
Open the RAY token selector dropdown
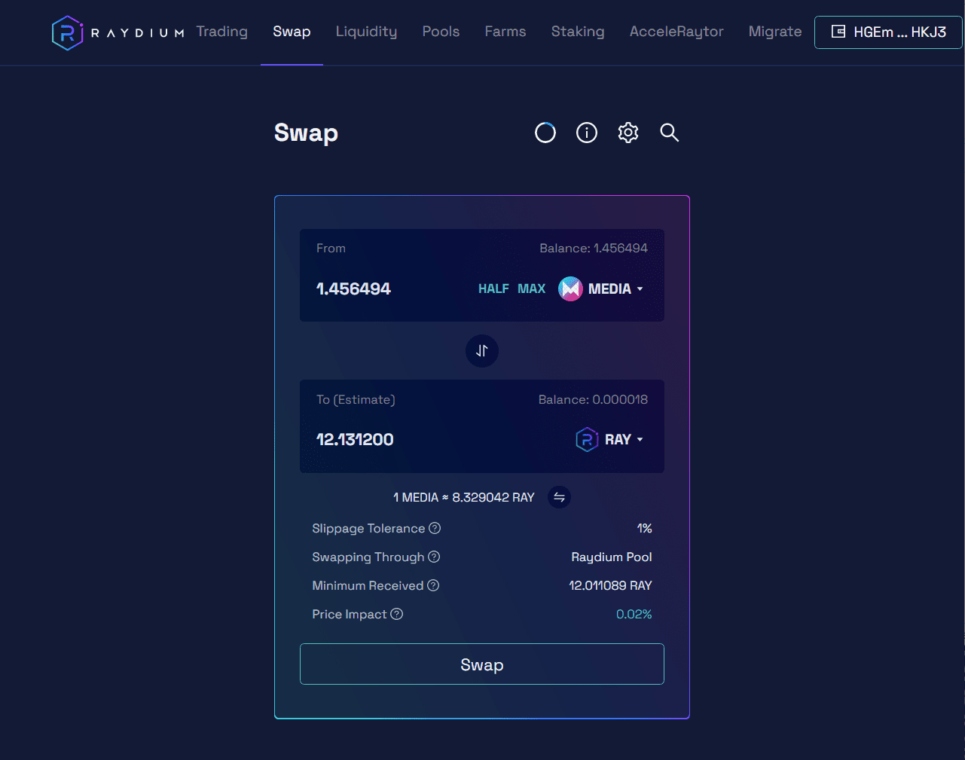pos(609,440)
